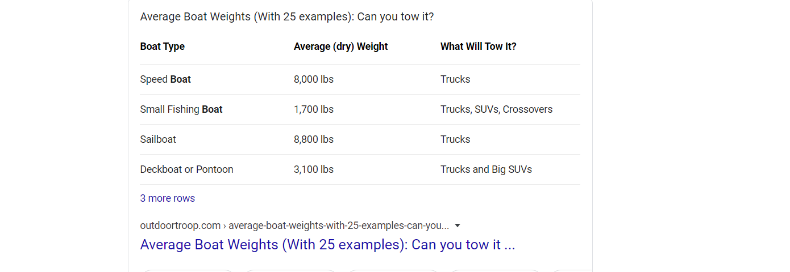Screen dimensions: 790x272
Task: Click "Trucks" in the Sailboat row
Action: [455, 139]
